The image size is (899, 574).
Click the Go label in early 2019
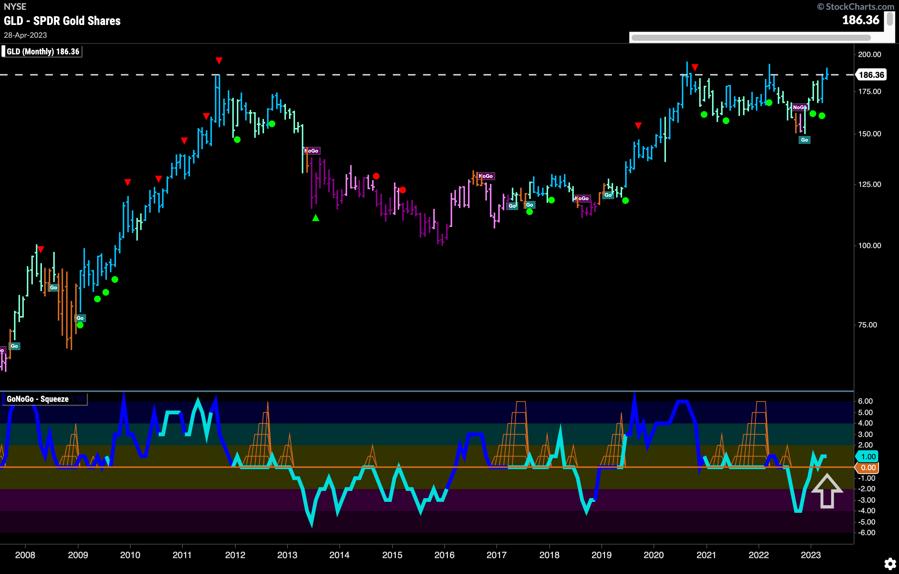click(608, 195)
